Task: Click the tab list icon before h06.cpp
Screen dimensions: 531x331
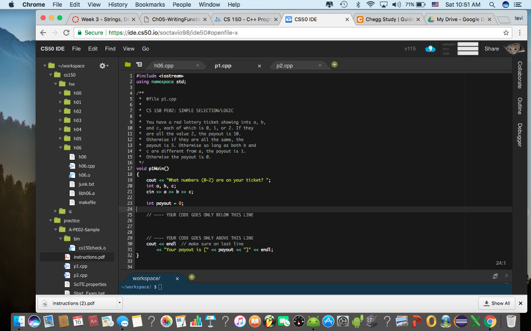Action: (139, 65)
